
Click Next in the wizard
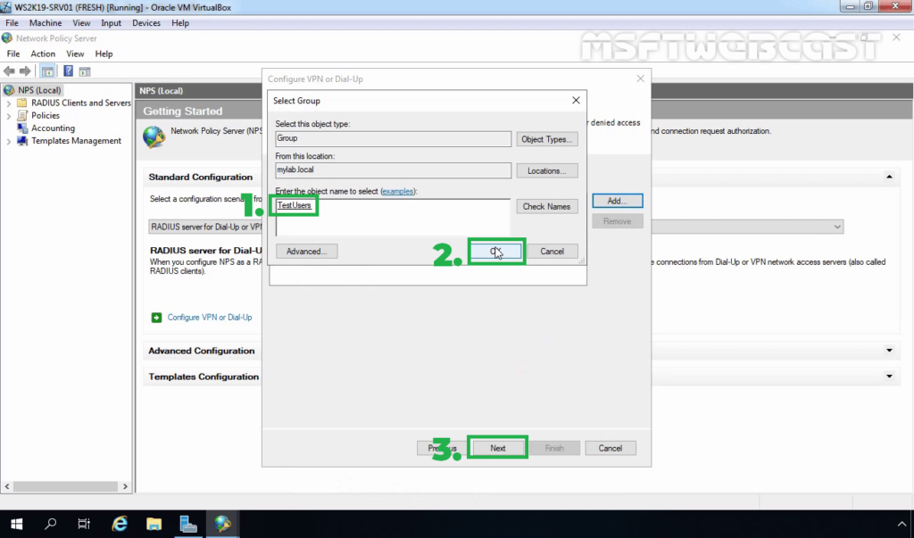[x=498, y=448]
